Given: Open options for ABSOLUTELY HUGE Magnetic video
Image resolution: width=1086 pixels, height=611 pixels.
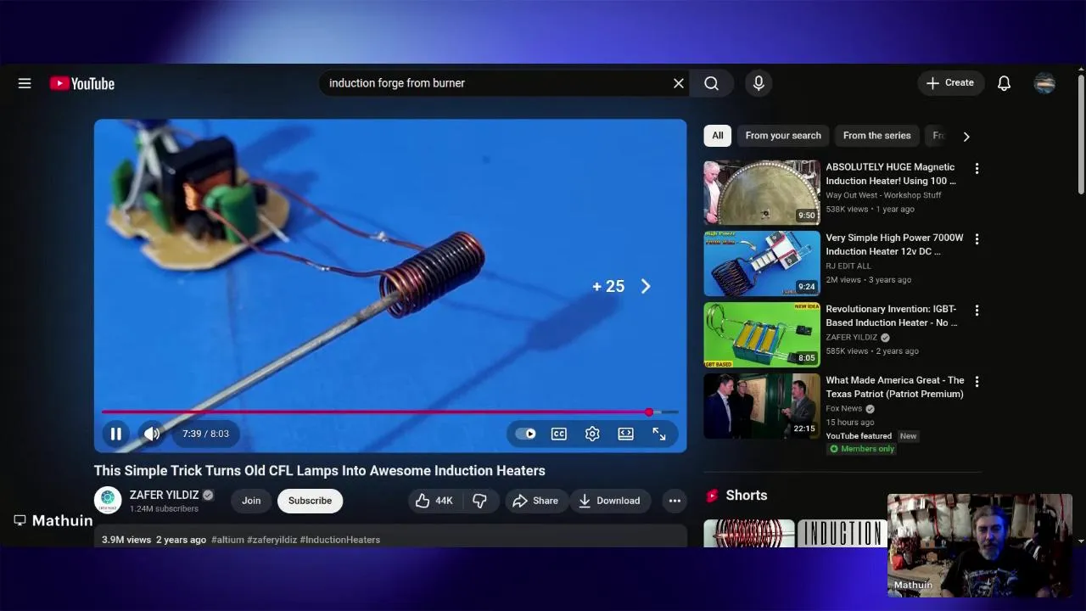Looking at the screenshot, I should pos(977,169).
